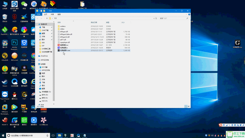Viewport: 245px width, 138px height.
Task: Open 本地磁盘 (C:) drive in sidebar
Action: 46,92
